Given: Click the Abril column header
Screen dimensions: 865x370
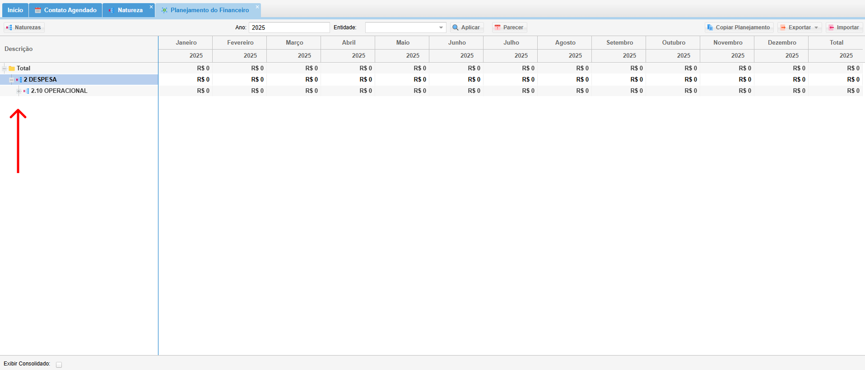Looking at the screenshot, I should coord(349,42).
